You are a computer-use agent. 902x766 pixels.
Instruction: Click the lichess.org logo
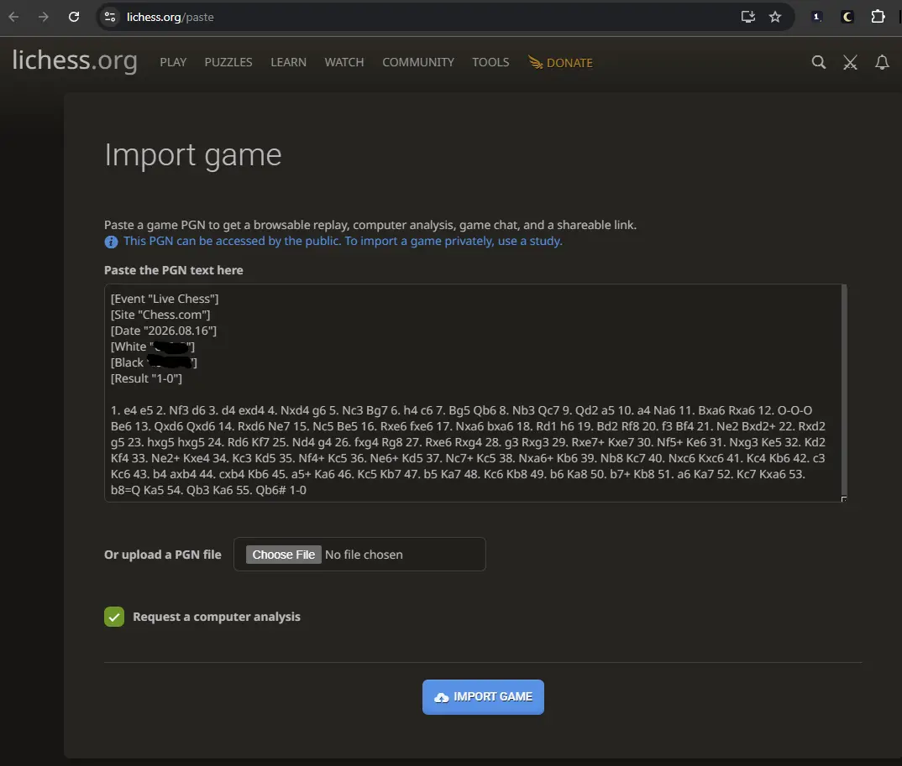tap(75, 60)
